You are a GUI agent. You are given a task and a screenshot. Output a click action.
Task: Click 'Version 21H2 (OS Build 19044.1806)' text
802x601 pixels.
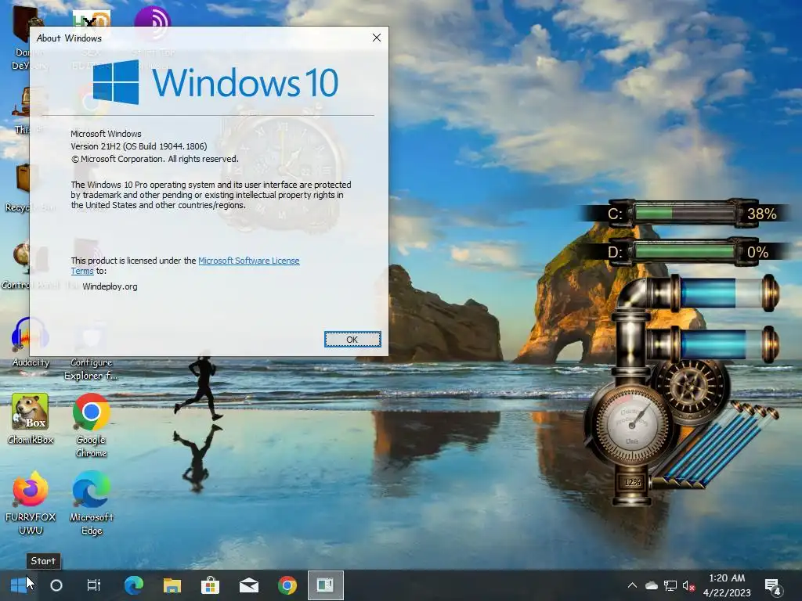click(139, 146)
